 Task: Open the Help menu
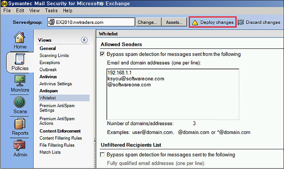[67, 11]
